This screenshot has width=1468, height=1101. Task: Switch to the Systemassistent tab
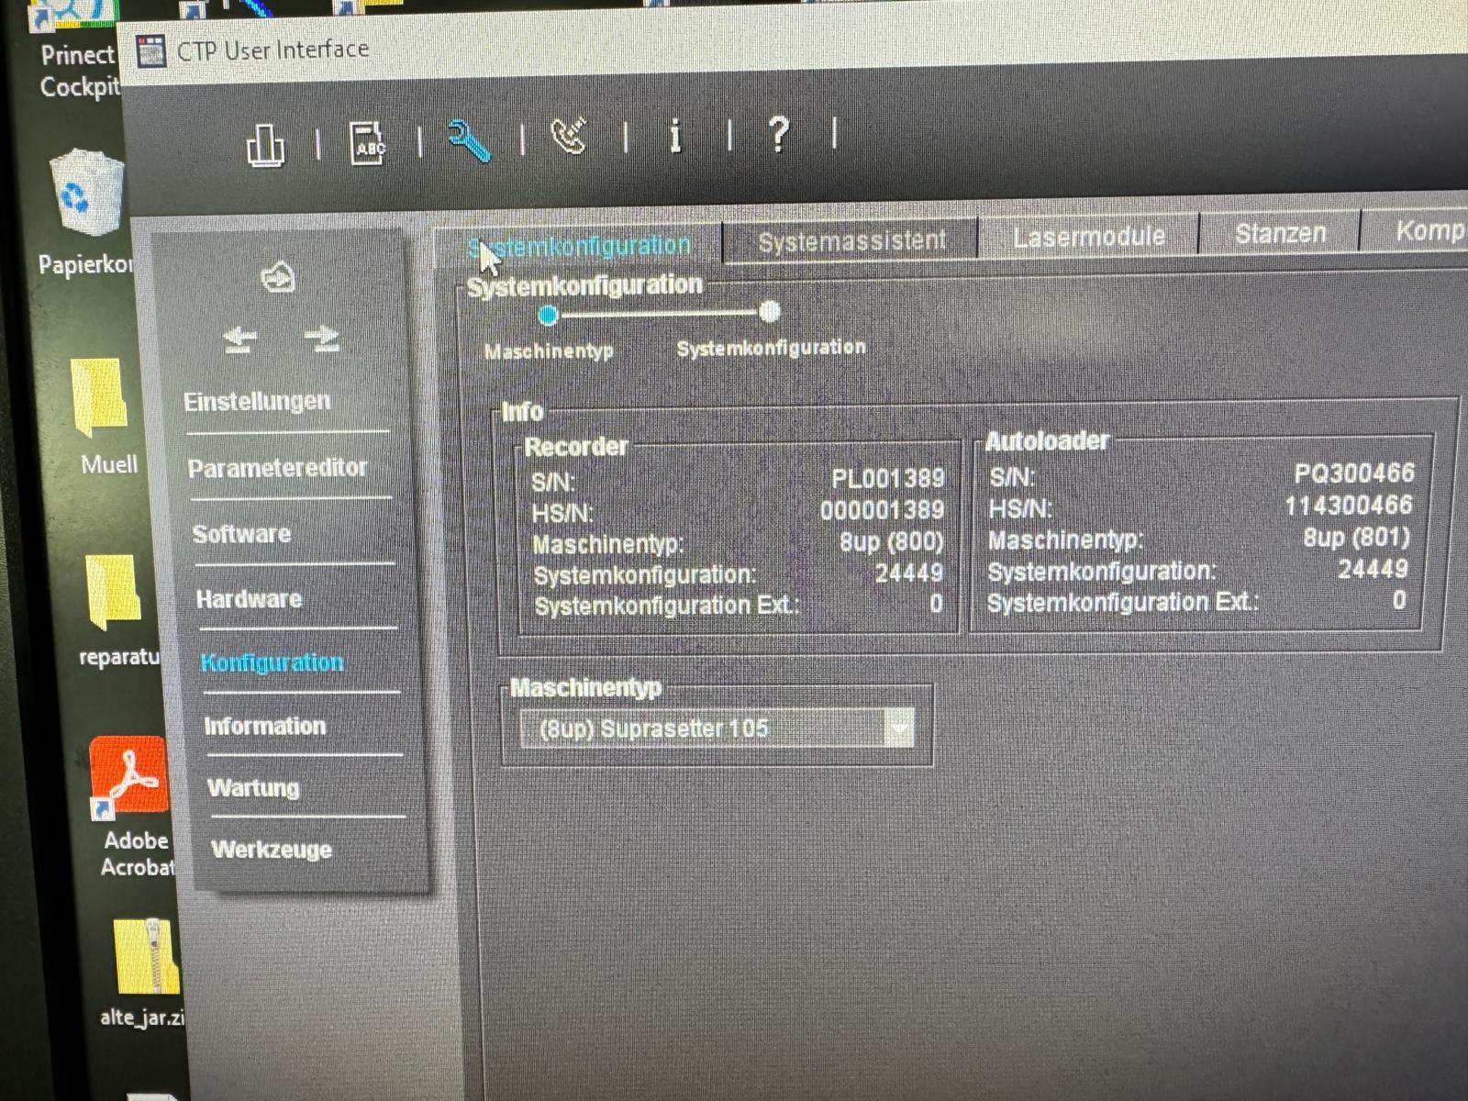click(851, 240)
